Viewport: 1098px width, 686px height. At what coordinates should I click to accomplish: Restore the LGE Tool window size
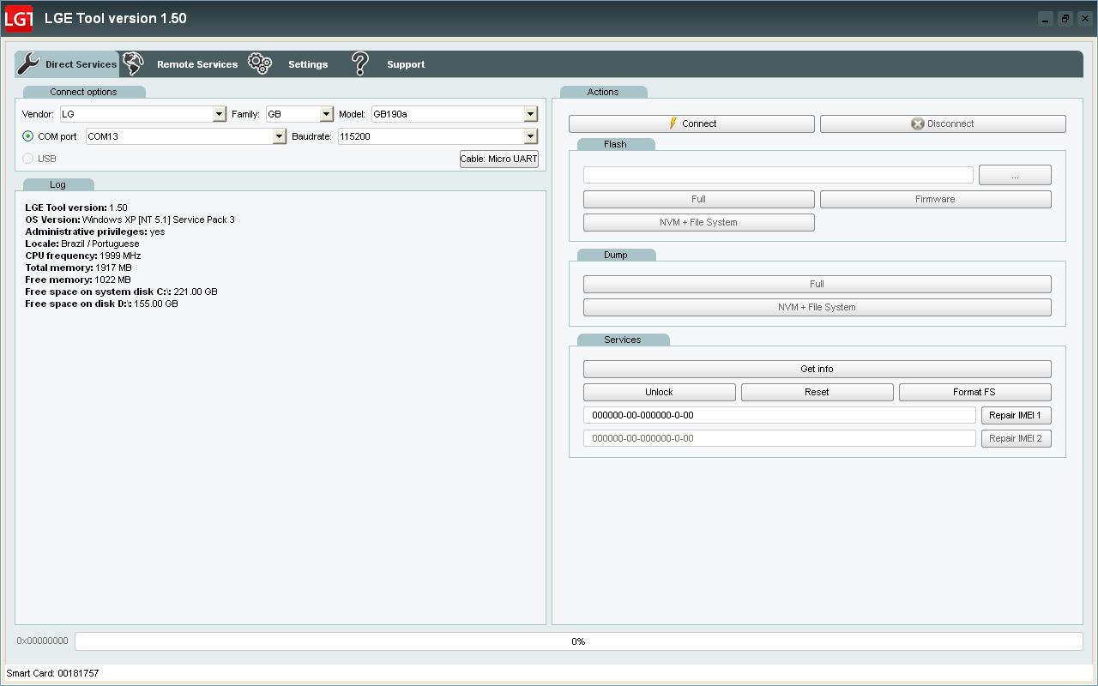point(1065,18)
